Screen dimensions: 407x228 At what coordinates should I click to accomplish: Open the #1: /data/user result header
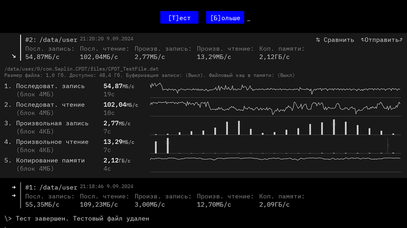pyautogui.click(x=51, y=187)
